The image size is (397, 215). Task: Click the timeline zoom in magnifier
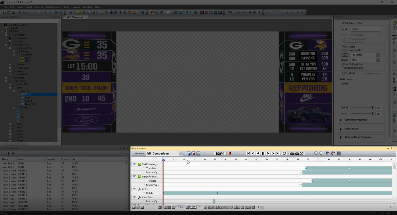tap(316, 153)
